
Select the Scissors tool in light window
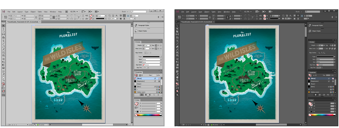click(3, 59)
